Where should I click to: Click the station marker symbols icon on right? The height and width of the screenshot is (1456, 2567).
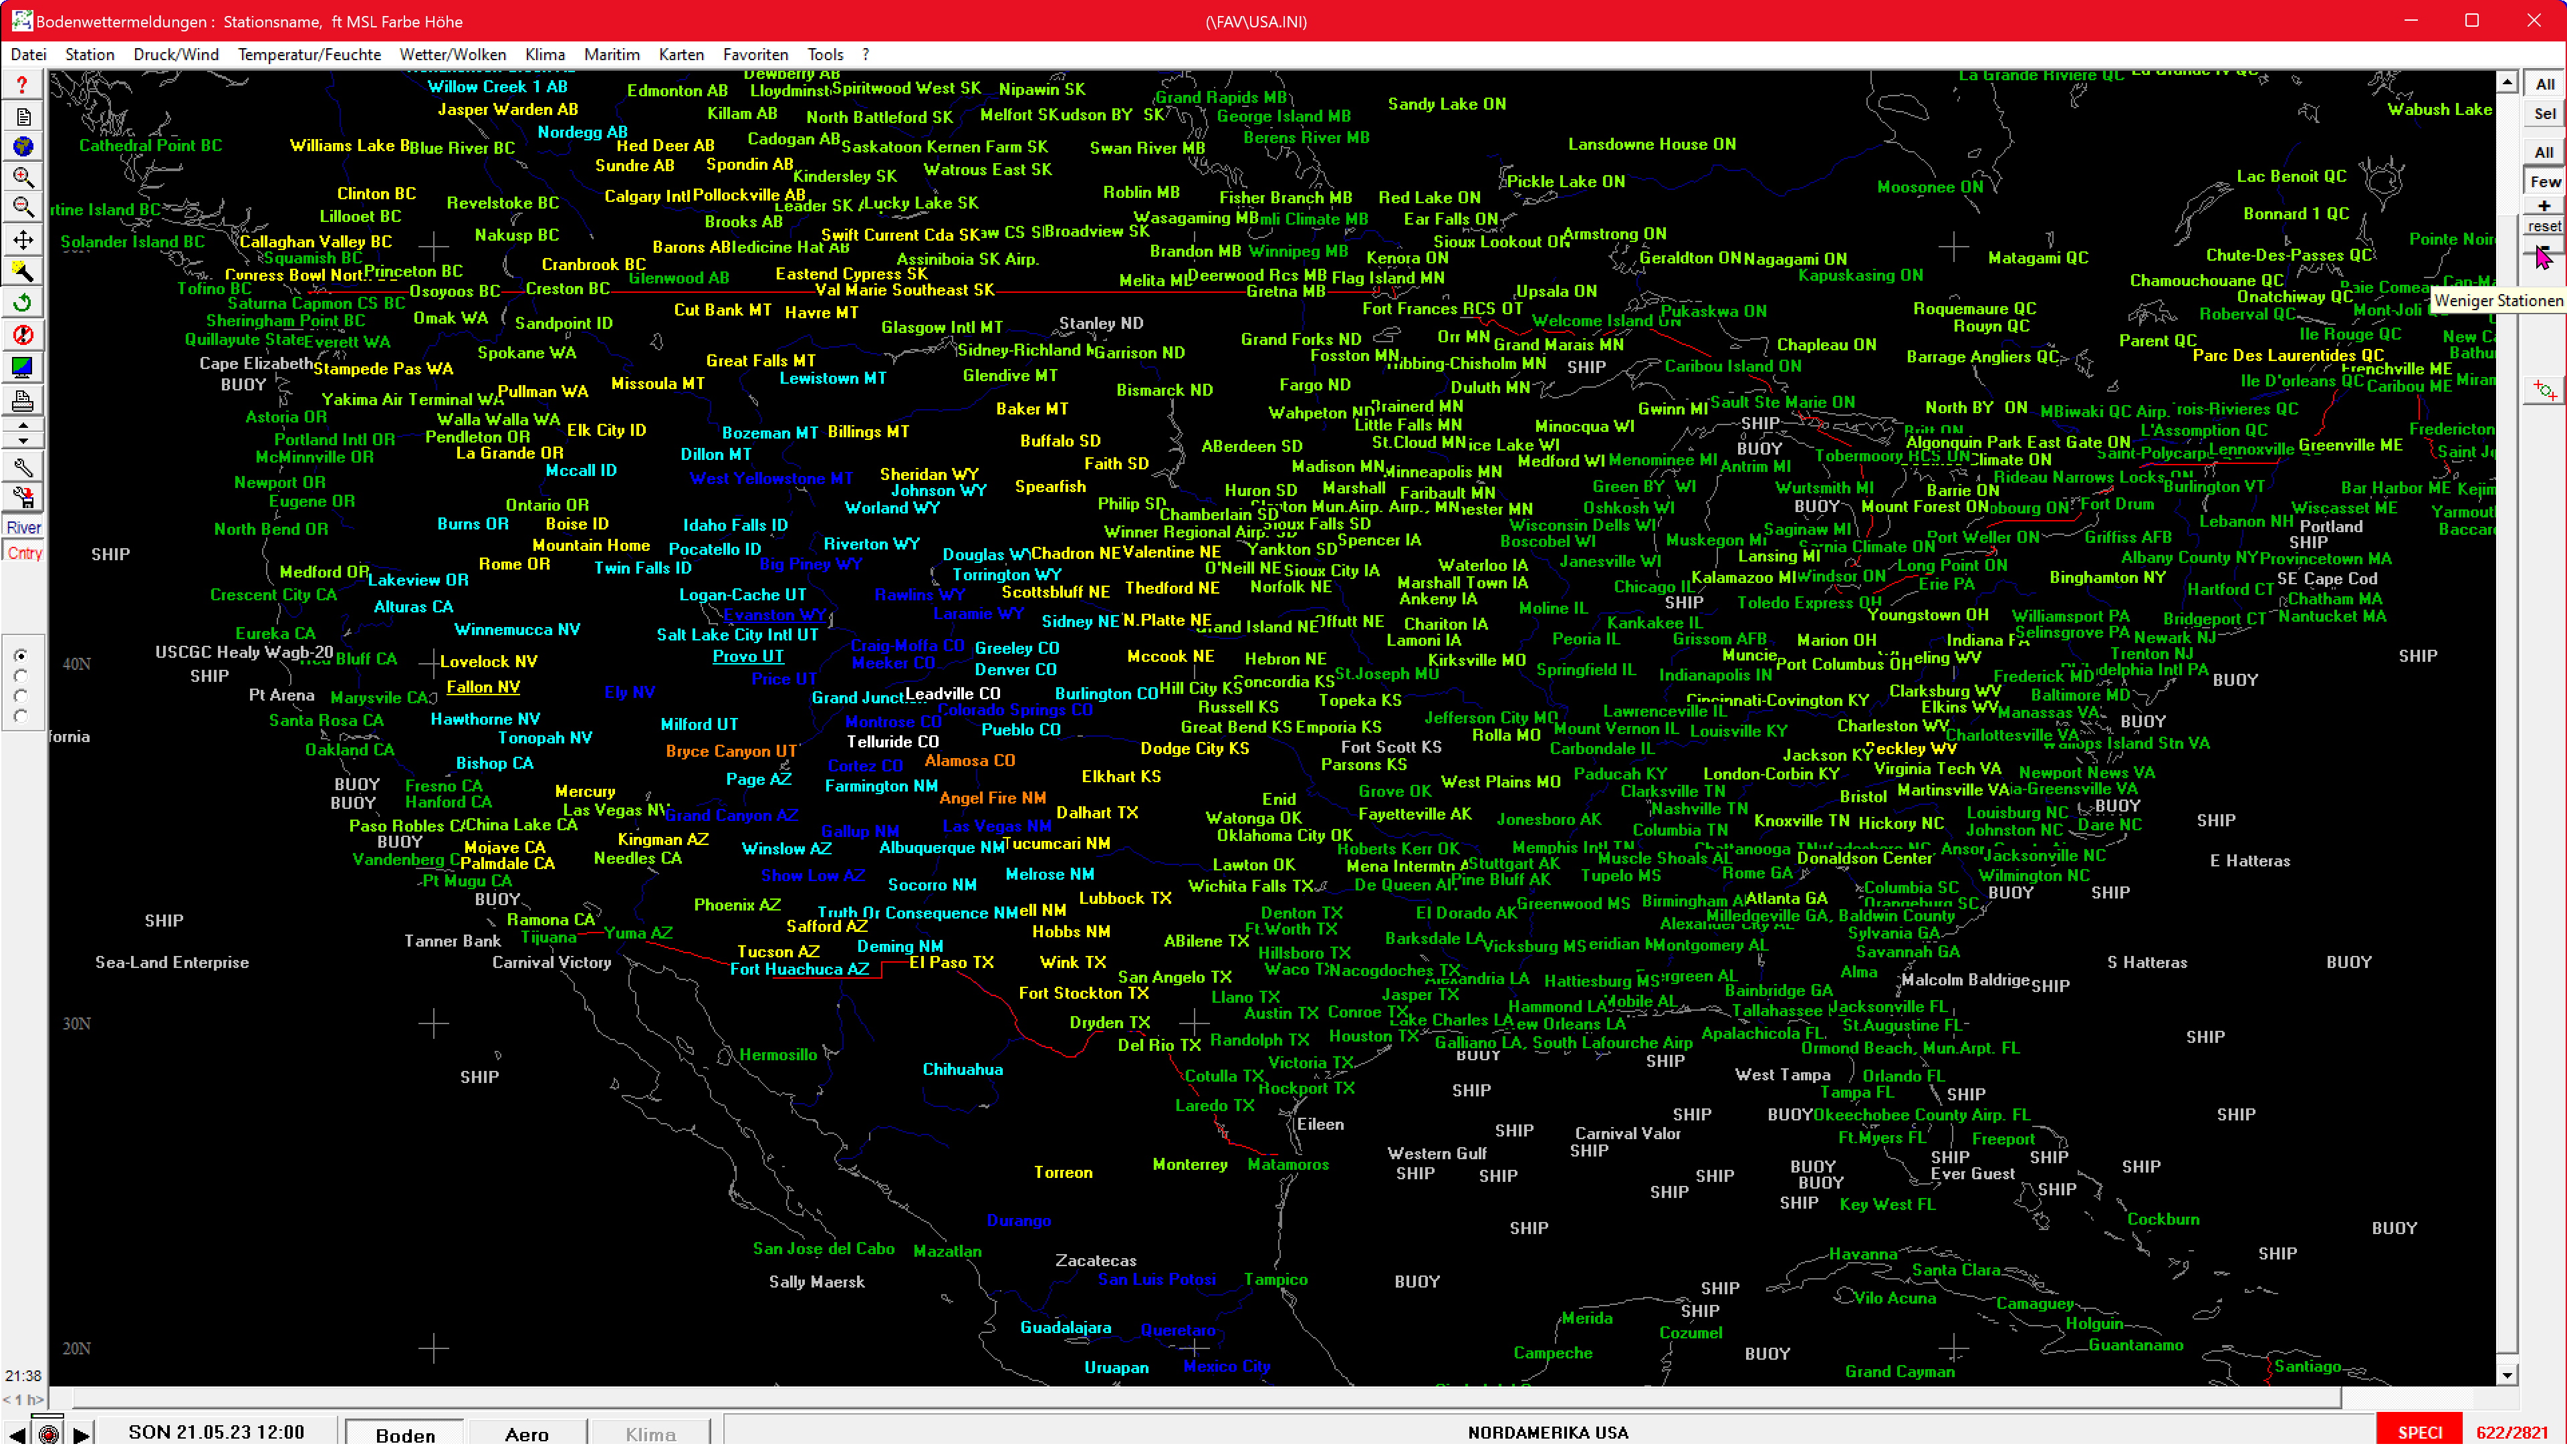click(2545, 391)
